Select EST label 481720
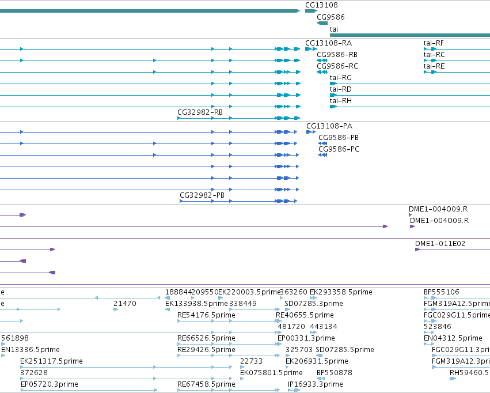Image resolution: width=490 pixels, height=393 pixels. 291,327
